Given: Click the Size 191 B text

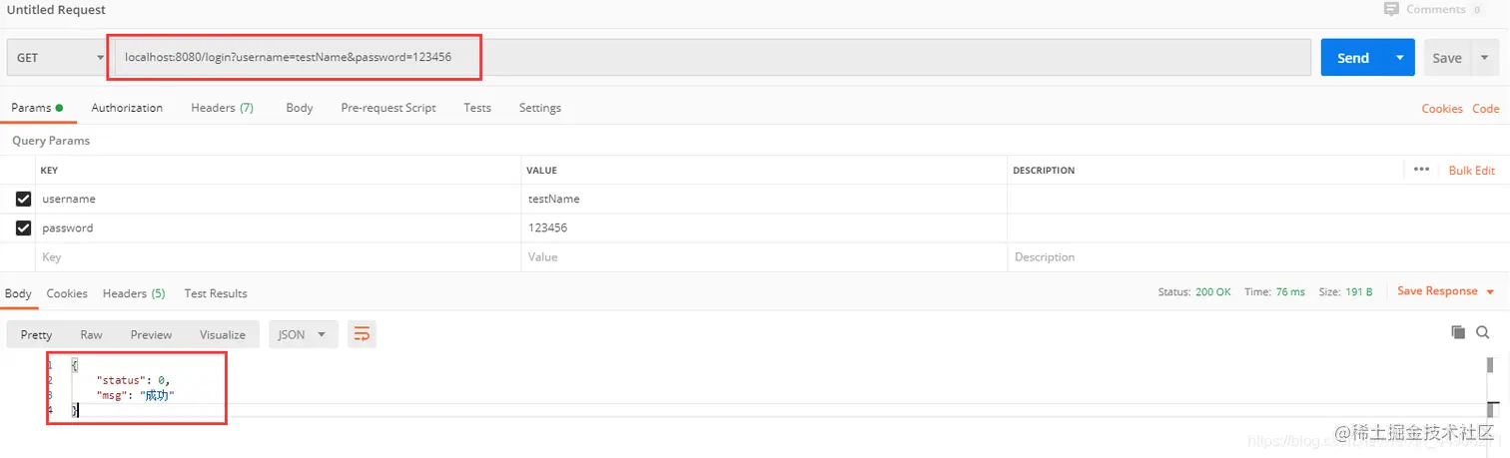Looking at the screenshot, I should coord(1345,292).
